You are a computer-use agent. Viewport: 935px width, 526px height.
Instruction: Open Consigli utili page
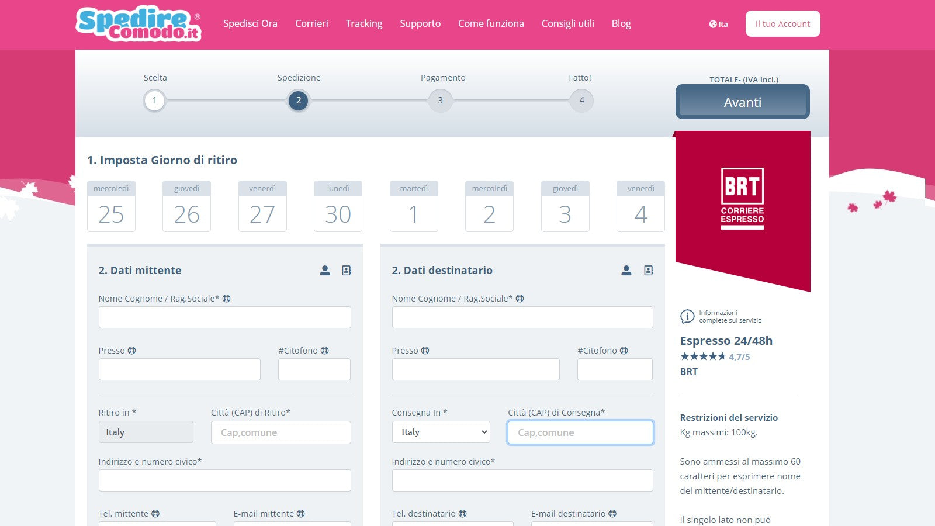click(x=568, y=23)
